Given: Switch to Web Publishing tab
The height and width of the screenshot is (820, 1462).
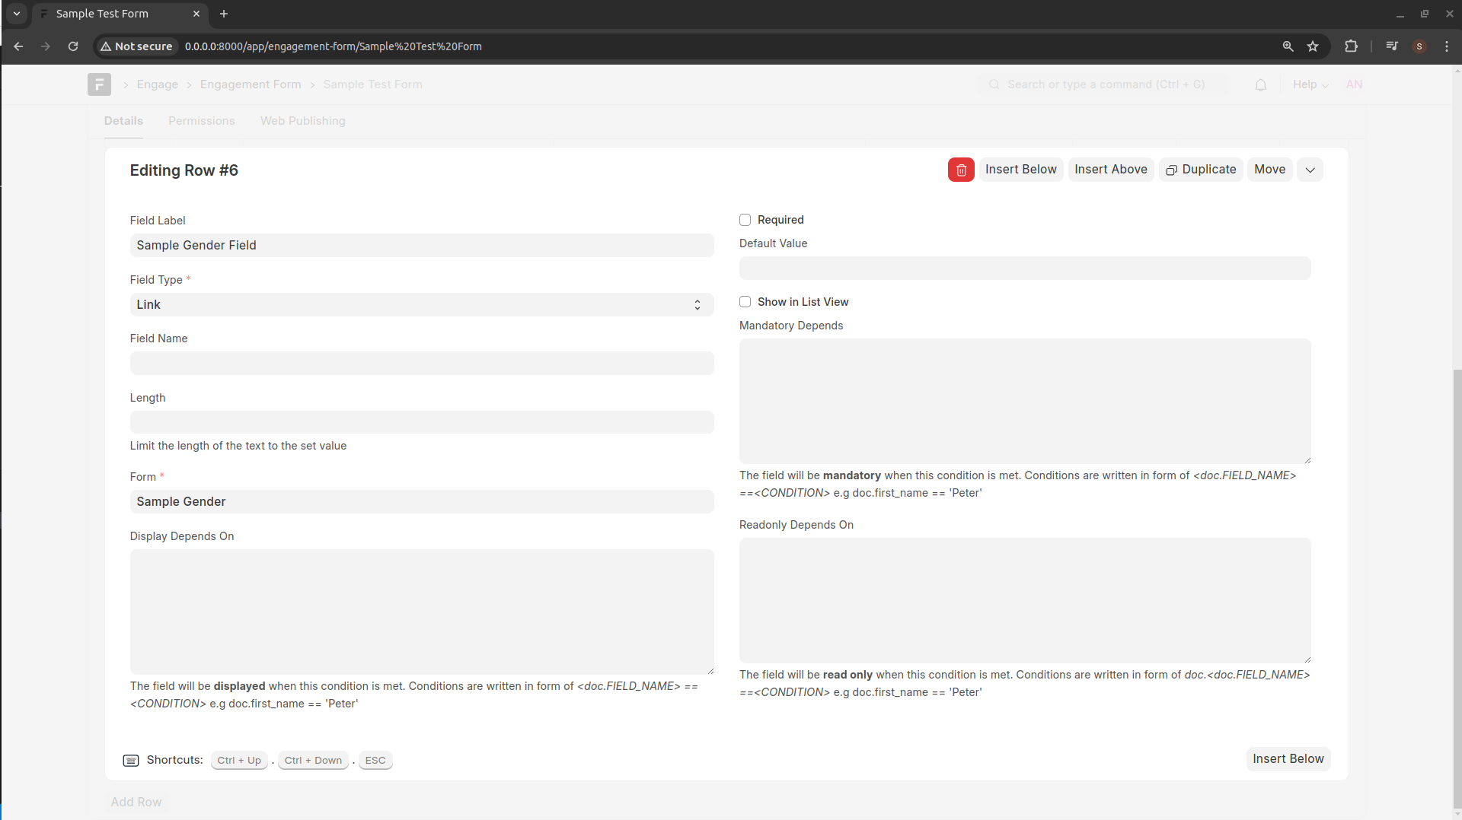Looking at the screenshot, I should pyautogui.click(x=303, y=121).
